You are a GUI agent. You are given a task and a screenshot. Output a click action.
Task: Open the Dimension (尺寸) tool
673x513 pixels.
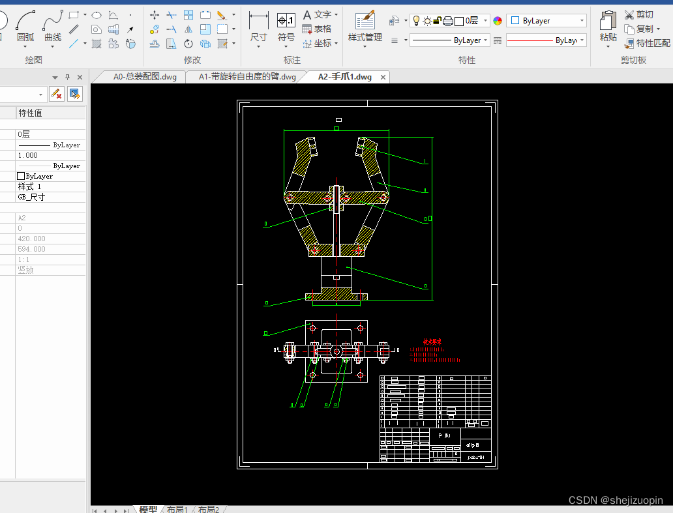[258, 27]
